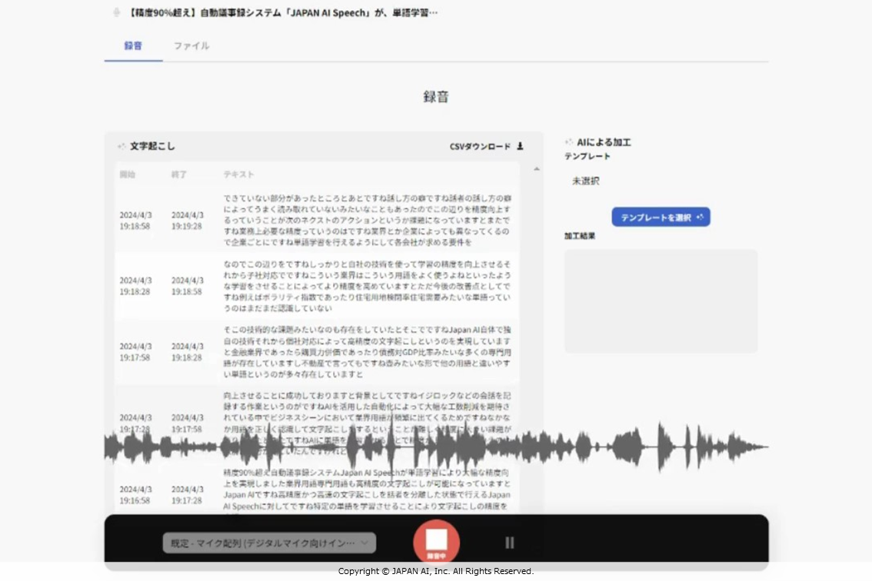The height and width of the screenshot is (581, 872).
Task: Switch to the ファイル tab
Action: [x=191, y=45]
